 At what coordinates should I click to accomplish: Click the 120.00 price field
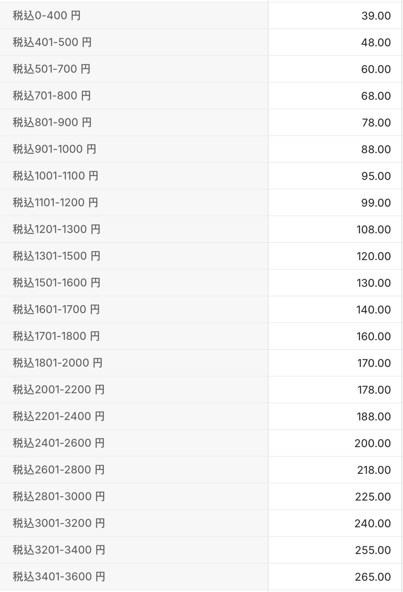(x=335, y=256)
